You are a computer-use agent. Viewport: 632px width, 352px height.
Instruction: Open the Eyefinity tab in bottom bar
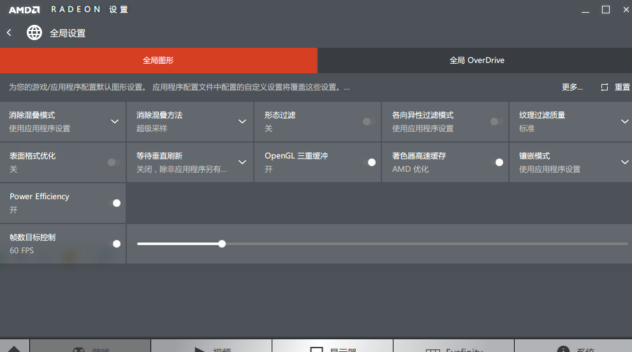[454, 346]
